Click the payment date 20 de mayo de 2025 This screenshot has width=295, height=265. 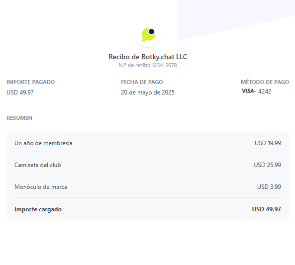point(148,92)
